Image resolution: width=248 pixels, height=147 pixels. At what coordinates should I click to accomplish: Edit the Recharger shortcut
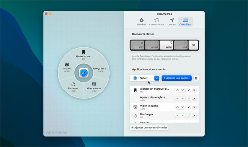tap(189, 116)
